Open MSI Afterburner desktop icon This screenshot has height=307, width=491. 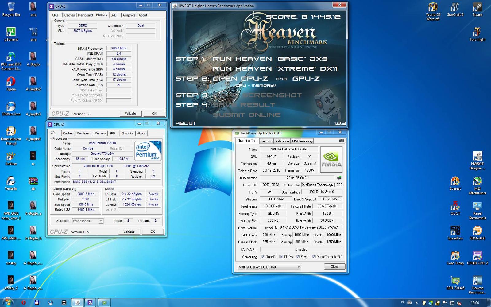tap(477, 185)
